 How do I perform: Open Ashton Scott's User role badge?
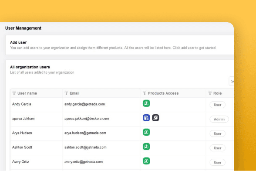(x=218, y=148)
